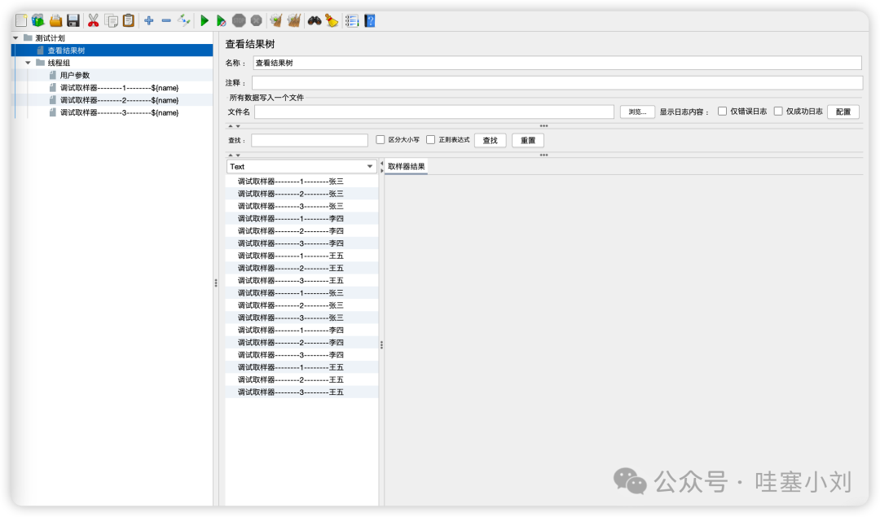
Task: Switch to 取样器结果 tab
Action: [x=407, y=167]
